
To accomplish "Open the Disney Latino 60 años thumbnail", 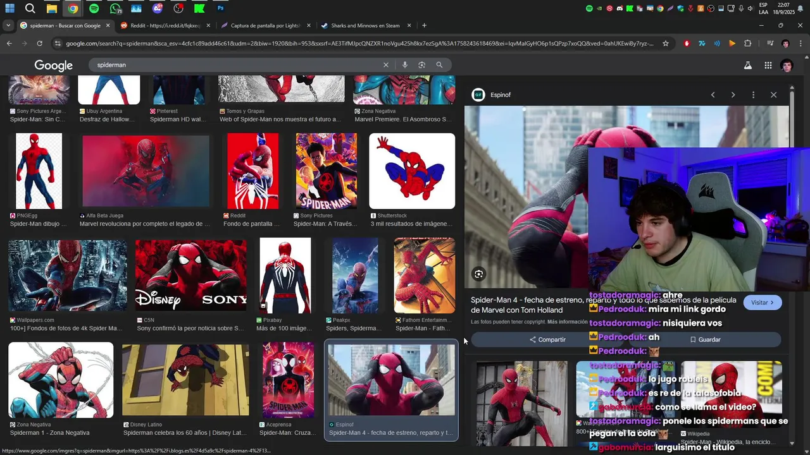I will click(x=185, y=380).
